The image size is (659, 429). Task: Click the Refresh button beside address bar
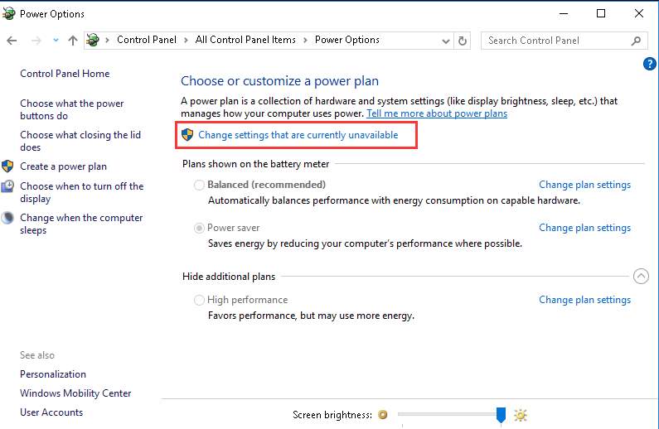coord(463,40)
